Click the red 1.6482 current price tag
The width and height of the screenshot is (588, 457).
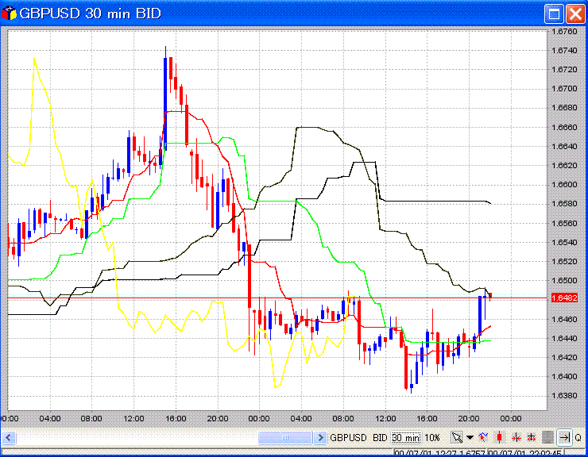(x=564, y=298)
